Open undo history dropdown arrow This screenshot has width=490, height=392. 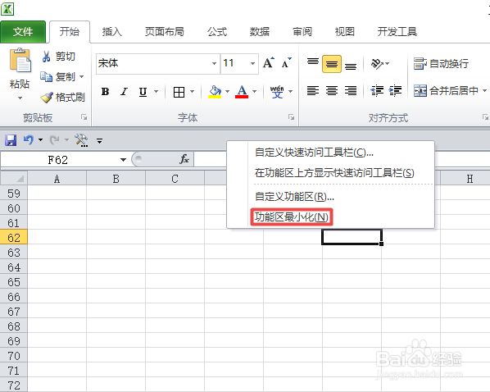41,140
